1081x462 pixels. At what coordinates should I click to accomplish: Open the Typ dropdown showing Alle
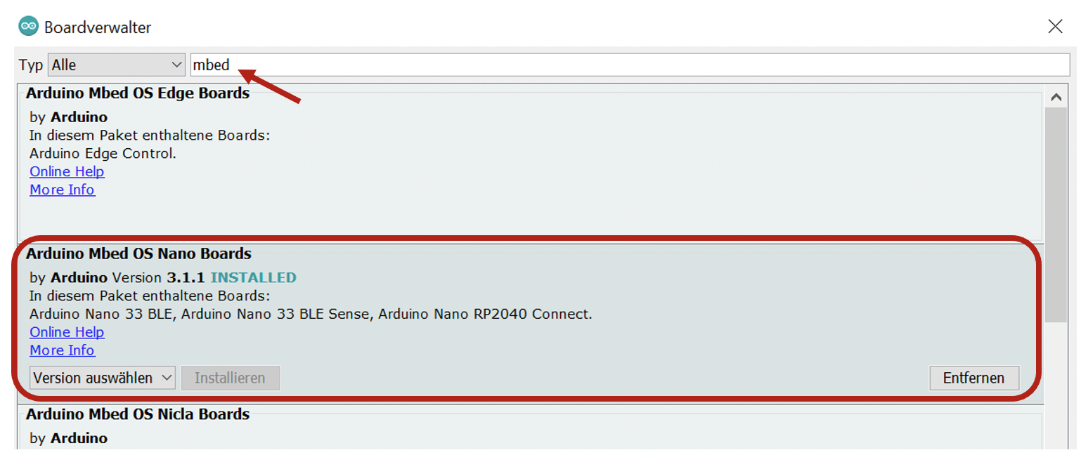coord(116,65)
